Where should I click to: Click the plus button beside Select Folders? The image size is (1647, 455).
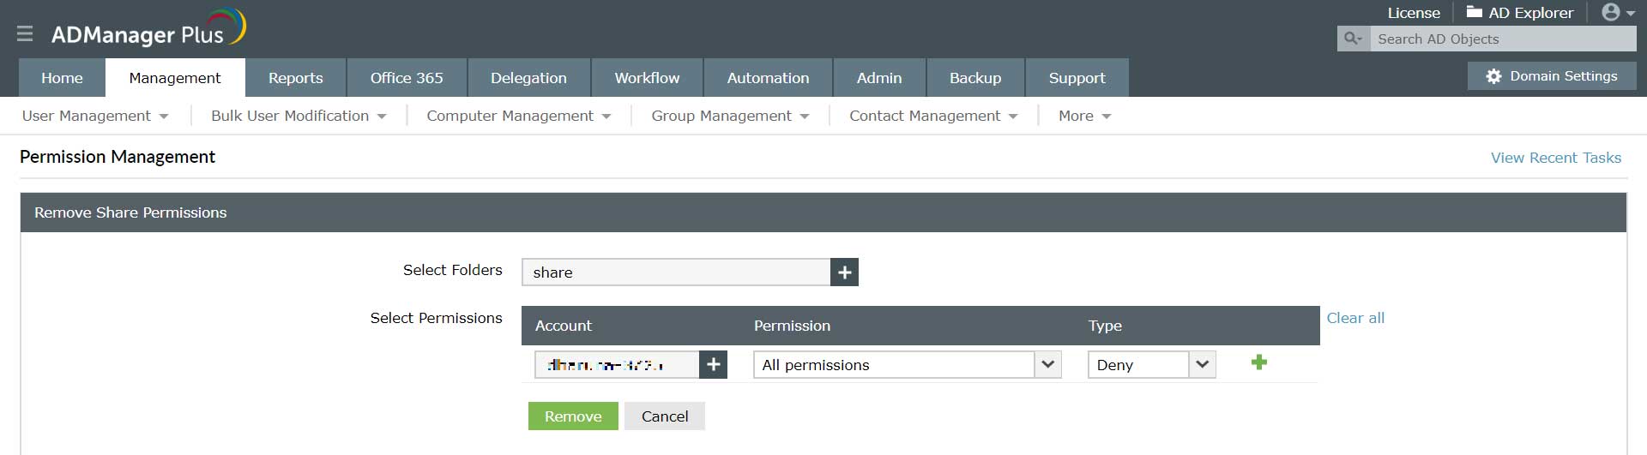(845, 272)
